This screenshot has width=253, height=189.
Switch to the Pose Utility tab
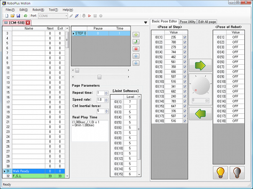[x=187, y=22]
